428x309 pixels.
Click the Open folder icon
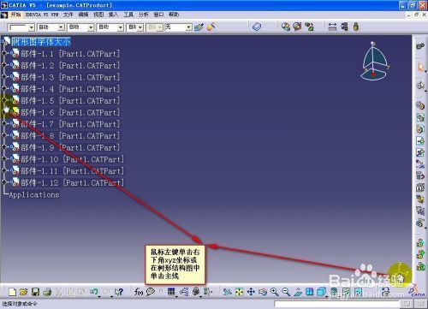pyautogui.click(x=24, y=292)
